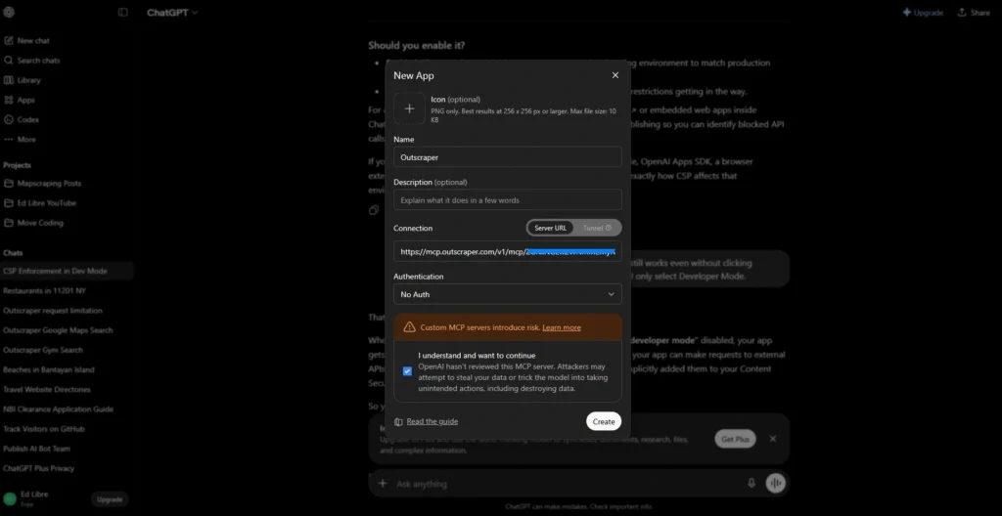
Task: Open the Travel Website Directories chat
Action: (x=47, y=390)
